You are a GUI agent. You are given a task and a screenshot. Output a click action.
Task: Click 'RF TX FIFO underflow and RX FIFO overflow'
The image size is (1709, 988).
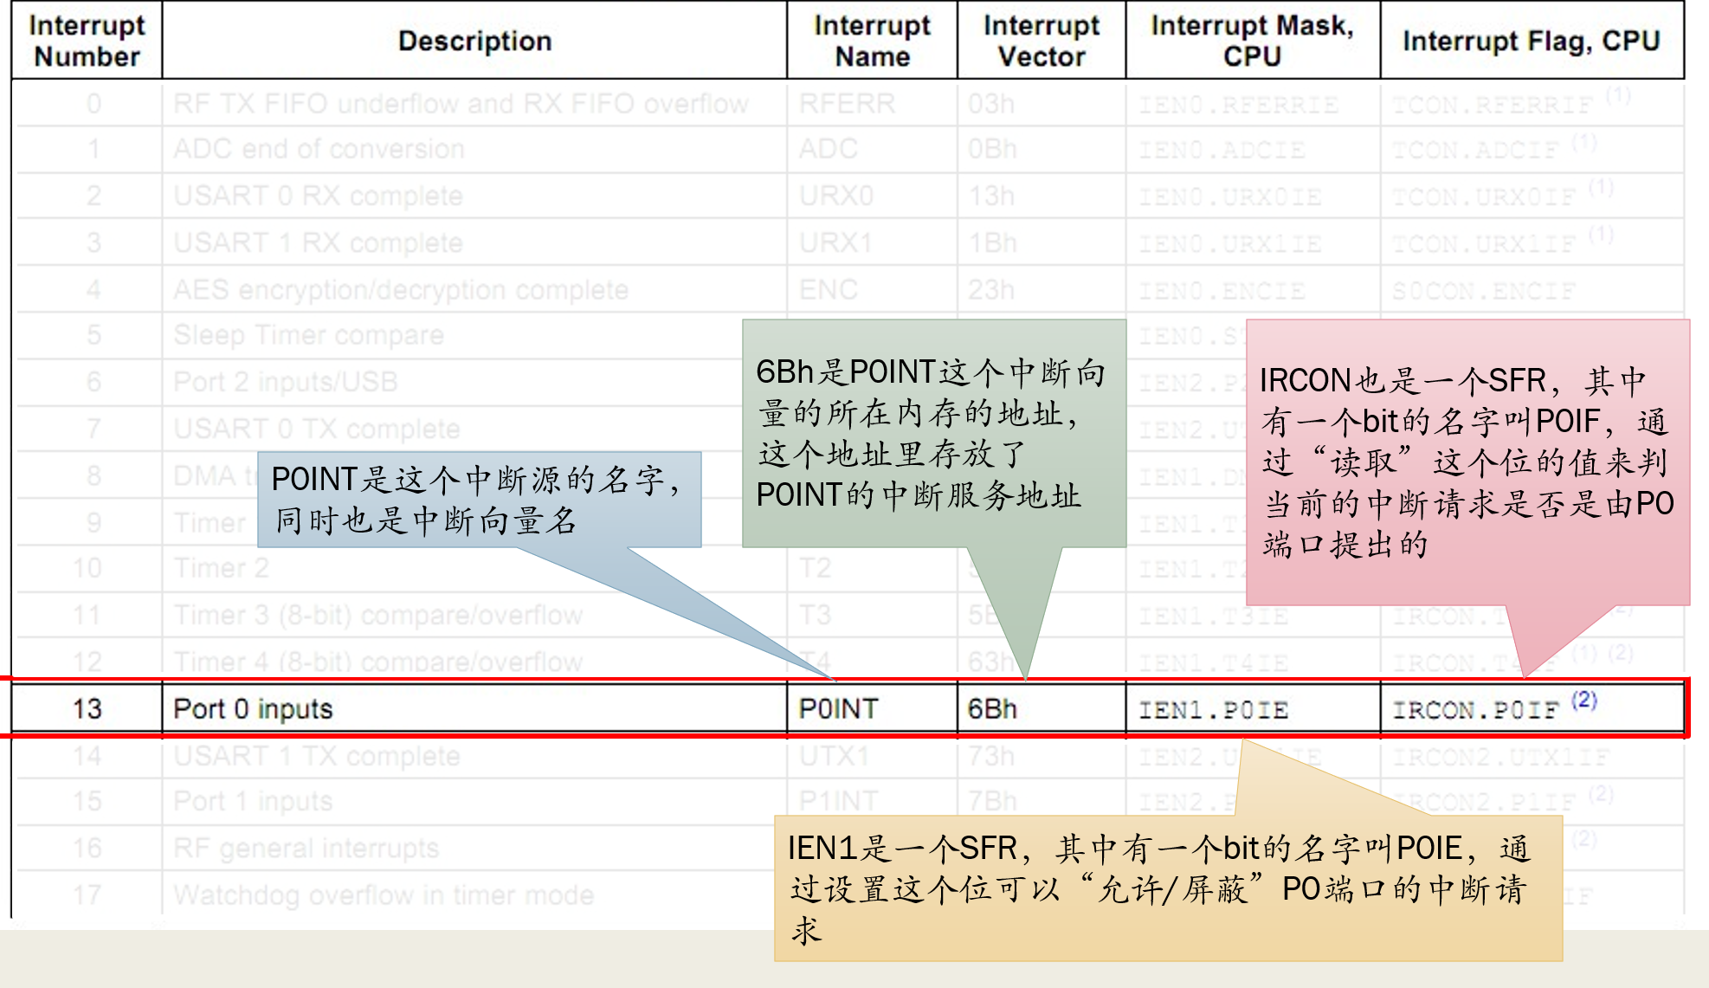[x=461, y=104]
